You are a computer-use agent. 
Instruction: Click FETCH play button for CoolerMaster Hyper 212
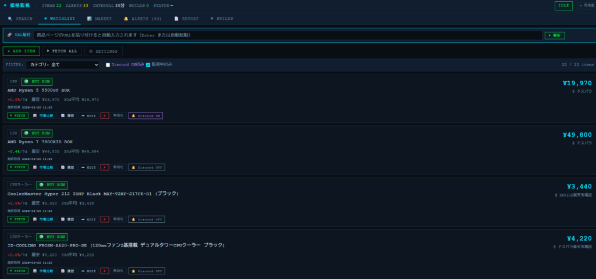pos(17,219)
